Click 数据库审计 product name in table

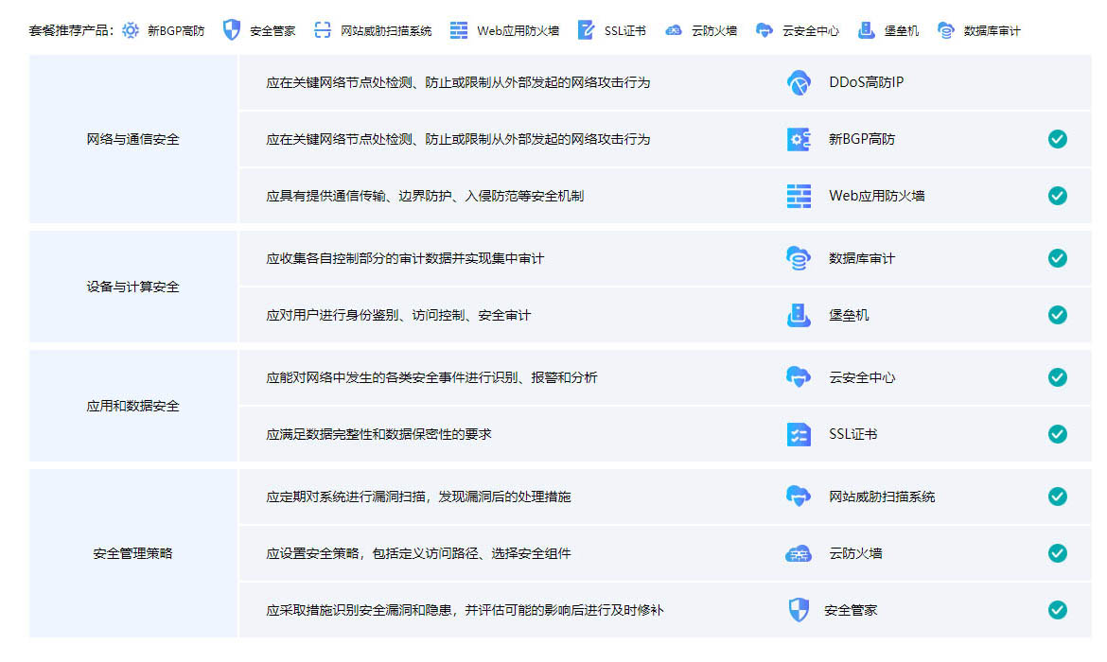(862, 258)
